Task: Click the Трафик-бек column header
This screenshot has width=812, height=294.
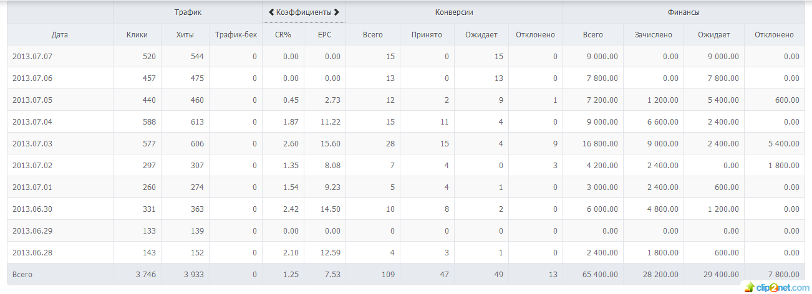Action: click(x=235, y=35)
